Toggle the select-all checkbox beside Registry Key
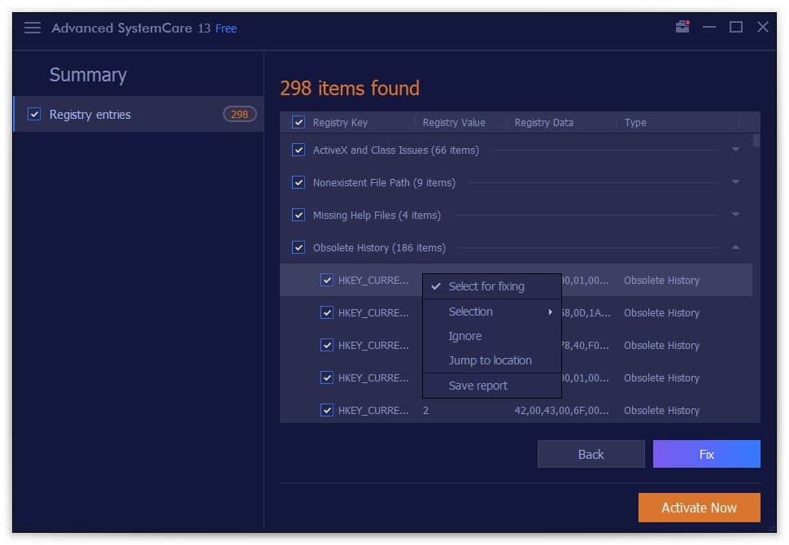This screenshot has width=789, height=545. (x=299, y=122)
